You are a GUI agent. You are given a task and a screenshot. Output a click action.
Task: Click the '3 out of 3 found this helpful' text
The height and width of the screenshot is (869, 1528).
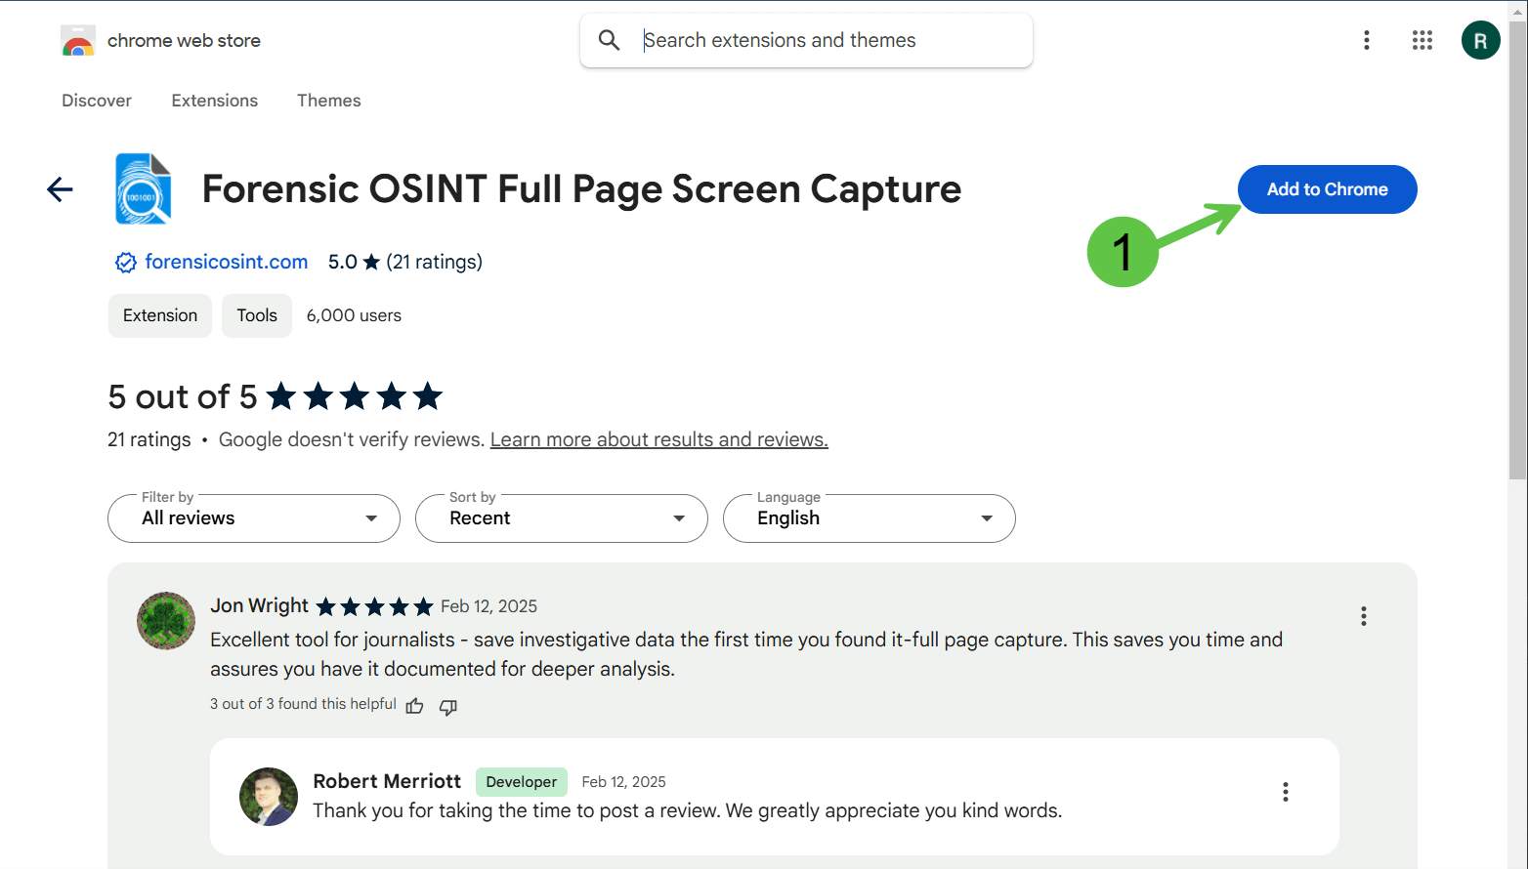pyautogui.click(x=303, y=704)
